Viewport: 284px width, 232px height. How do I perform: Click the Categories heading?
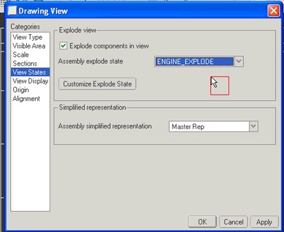[x=25, y=27]
